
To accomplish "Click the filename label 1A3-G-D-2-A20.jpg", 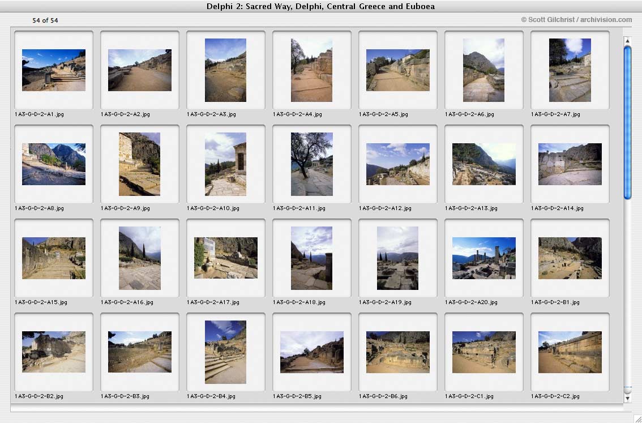I will [x=471, y=302].
